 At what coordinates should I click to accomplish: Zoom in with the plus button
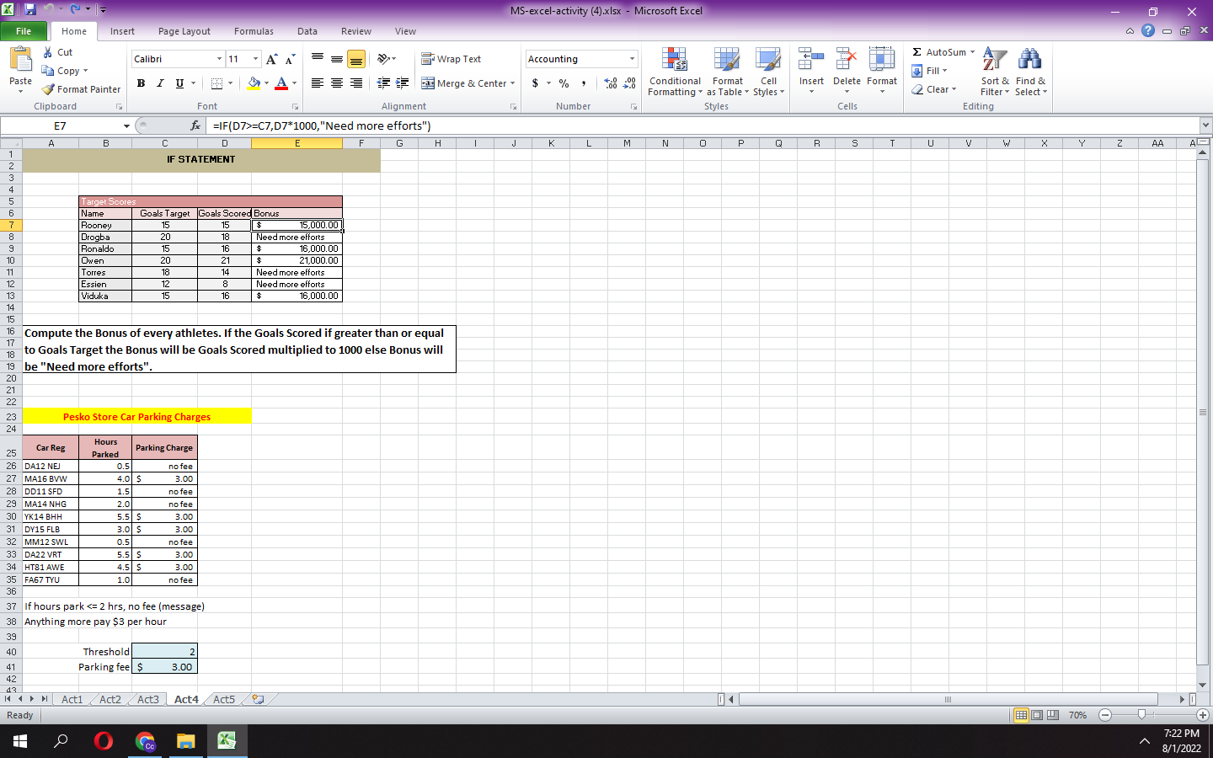(x=1203, y=715)
